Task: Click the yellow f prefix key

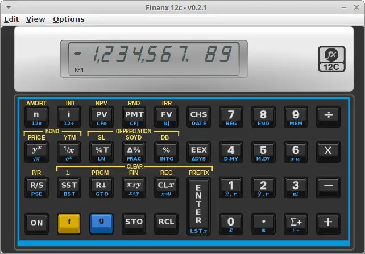Action: coord(69,224)
